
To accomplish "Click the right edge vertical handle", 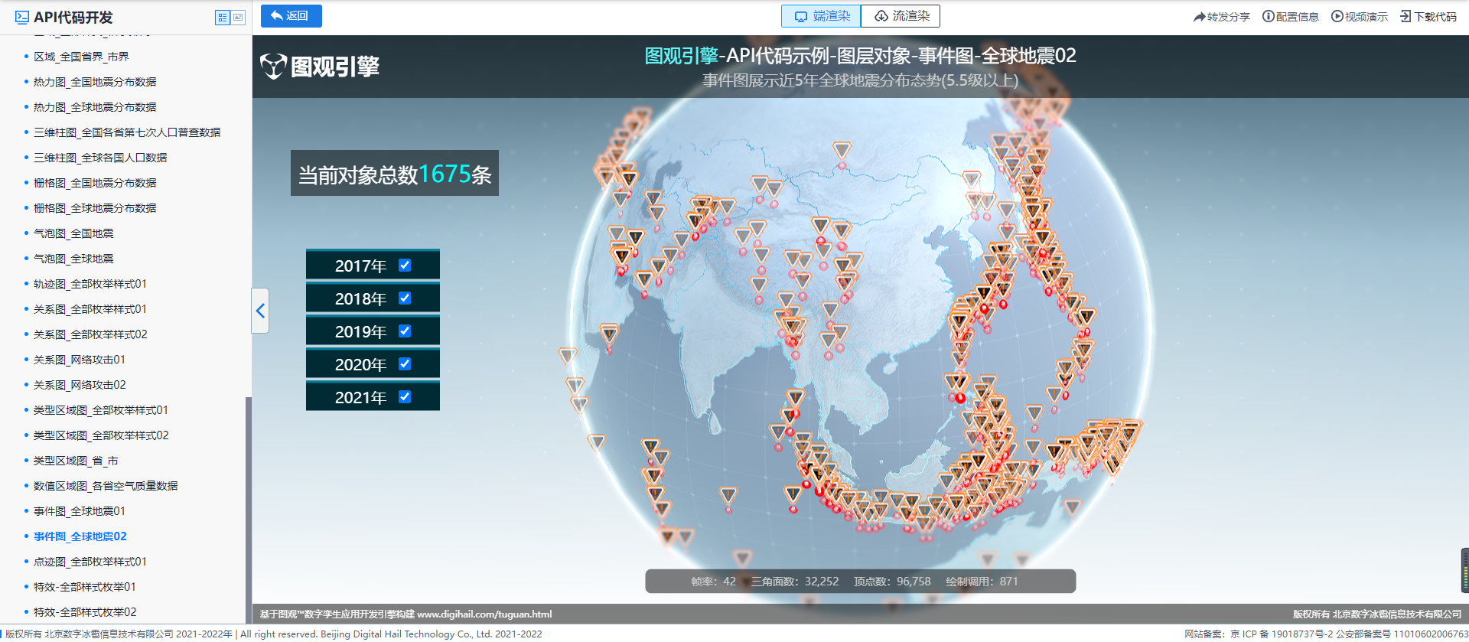I will (1465, 570).
